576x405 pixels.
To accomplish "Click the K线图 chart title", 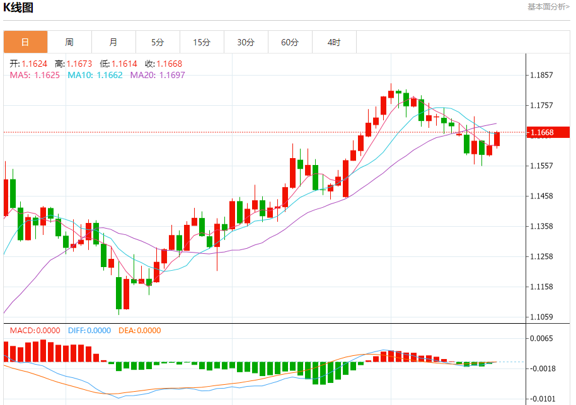I will tap(18, 8).
